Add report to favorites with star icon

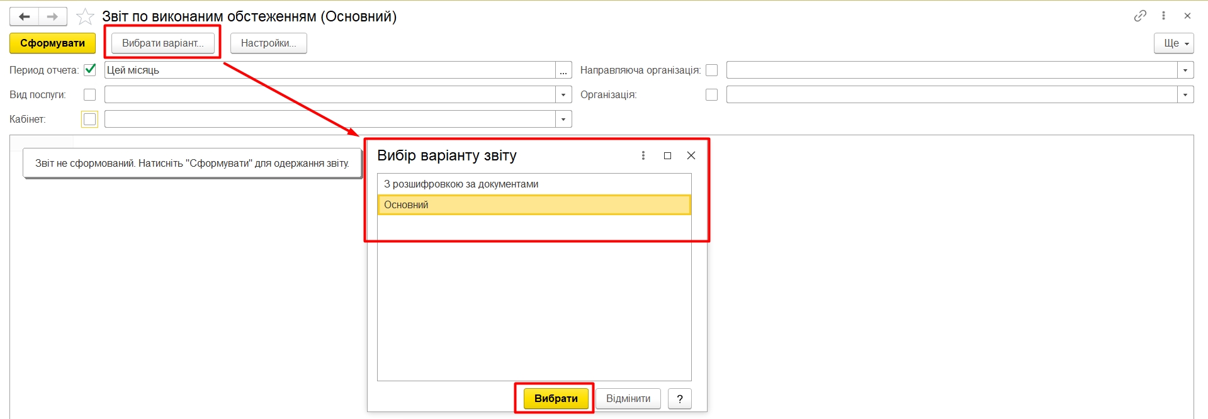pyautogui.click(x=85, y=16)
